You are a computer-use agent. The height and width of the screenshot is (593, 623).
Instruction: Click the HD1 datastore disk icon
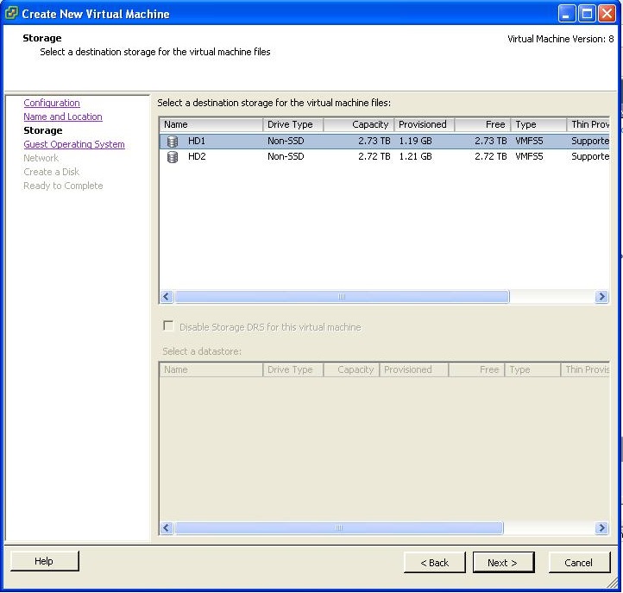(173, 141)
